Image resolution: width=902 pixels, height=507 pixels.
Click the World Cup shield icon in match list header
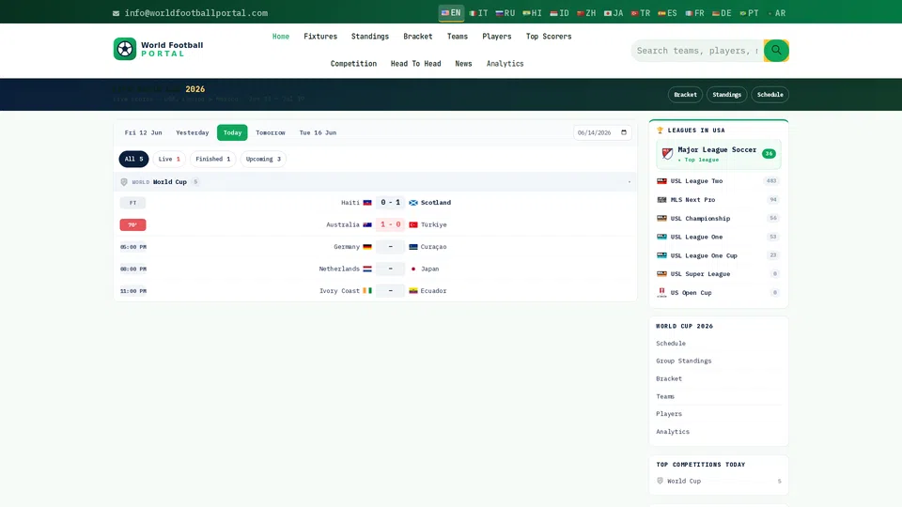click(124, 182)
